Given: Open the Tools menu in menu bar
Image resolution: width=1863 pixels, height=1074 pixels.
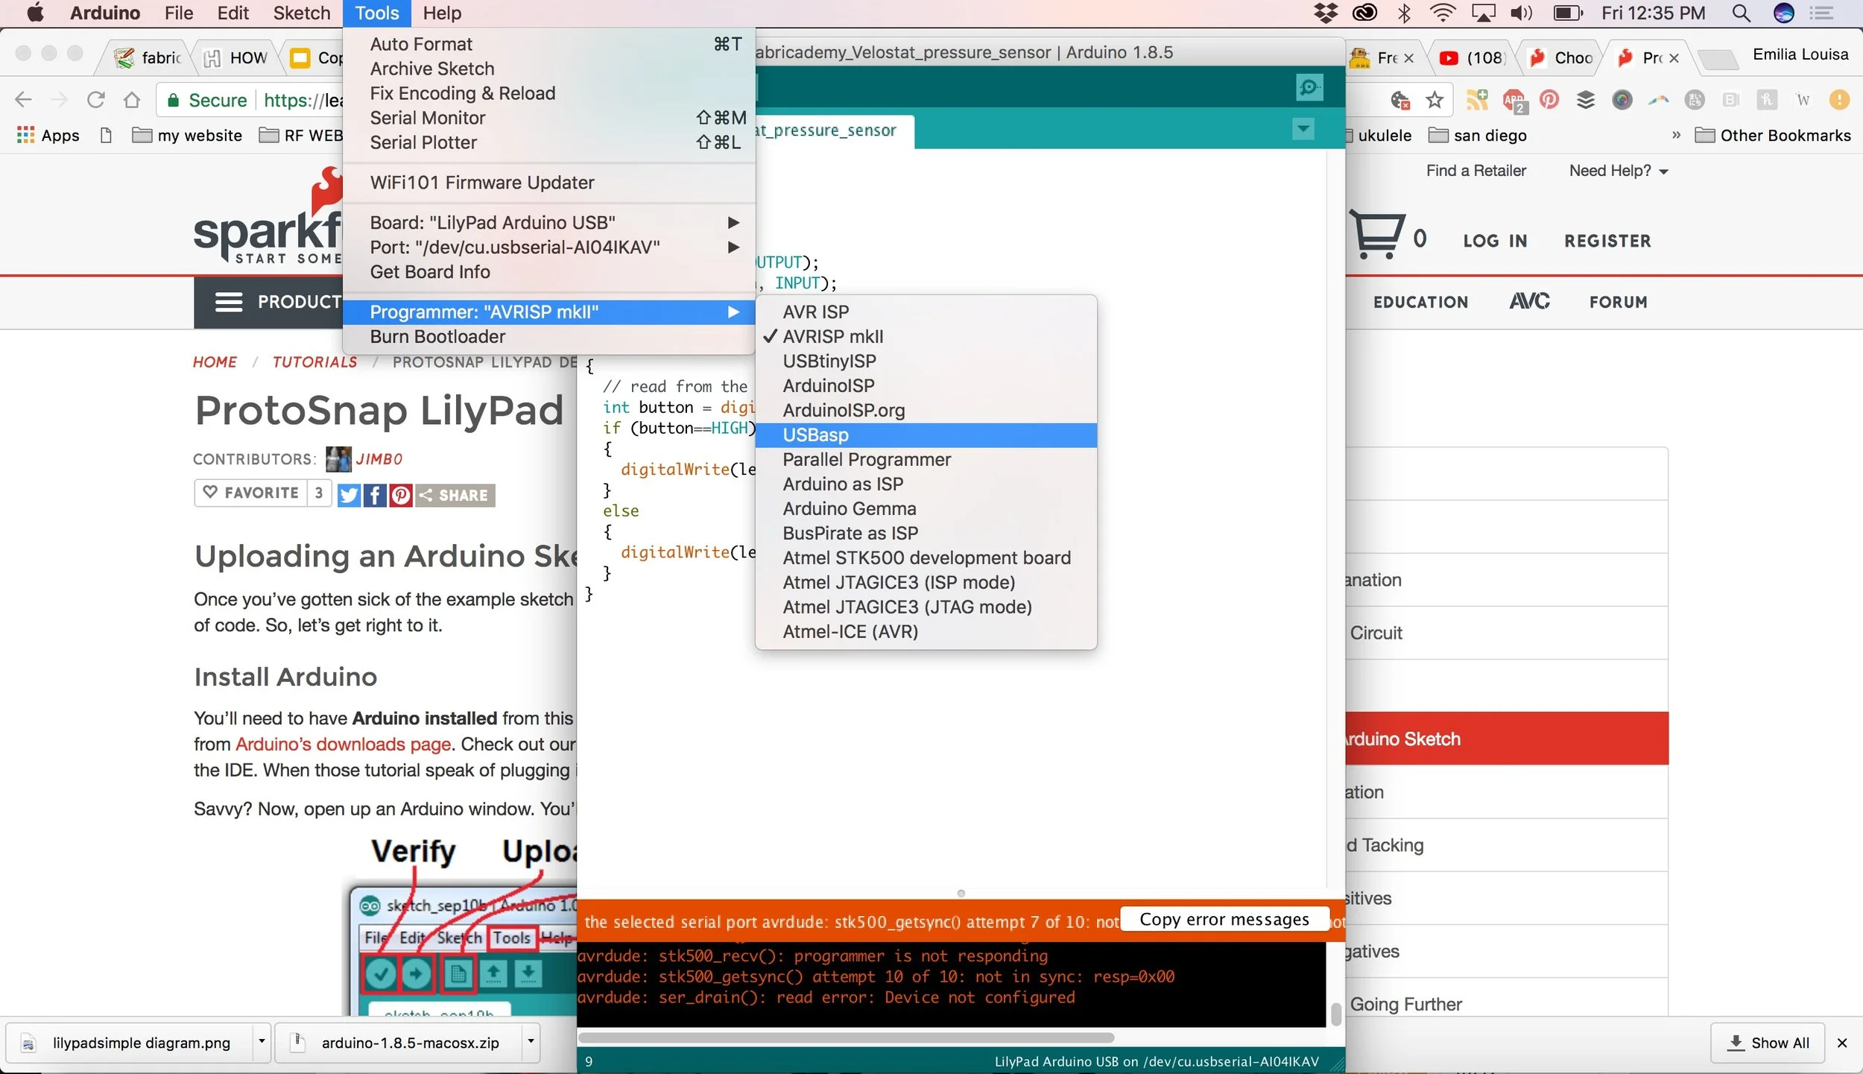Looking at the screenshot, I should [x=376, y=13].
